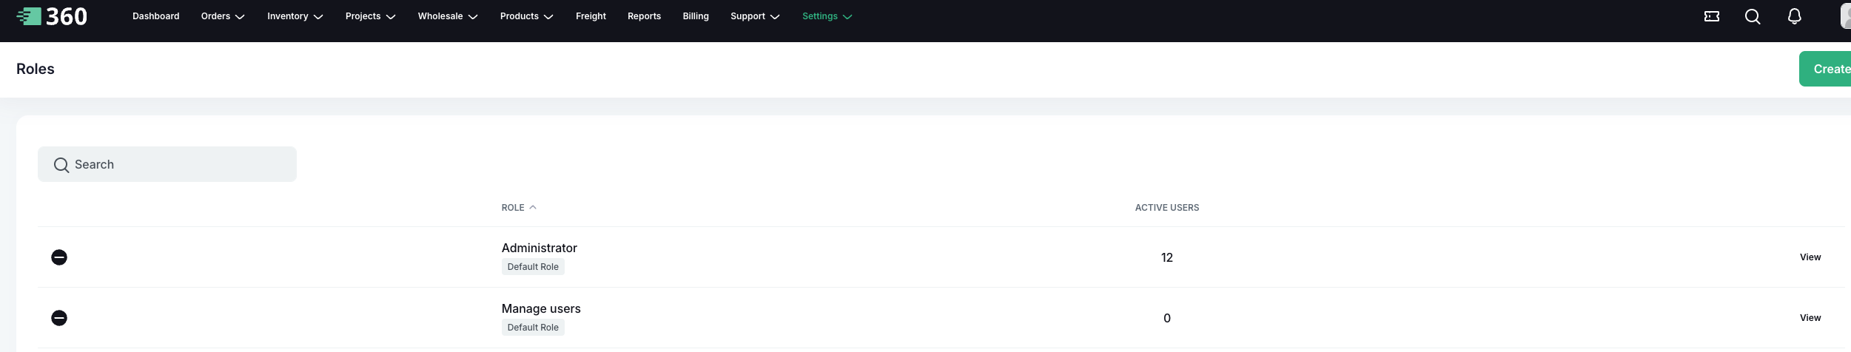View the Administrator role
1851x352 pixels.
point(1810,257)
